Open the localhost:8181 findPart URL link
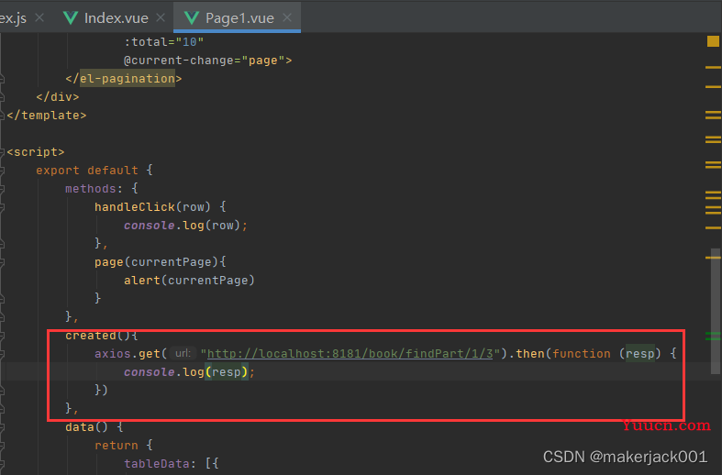This screenshot has width=722, height=475. (350, 353)
